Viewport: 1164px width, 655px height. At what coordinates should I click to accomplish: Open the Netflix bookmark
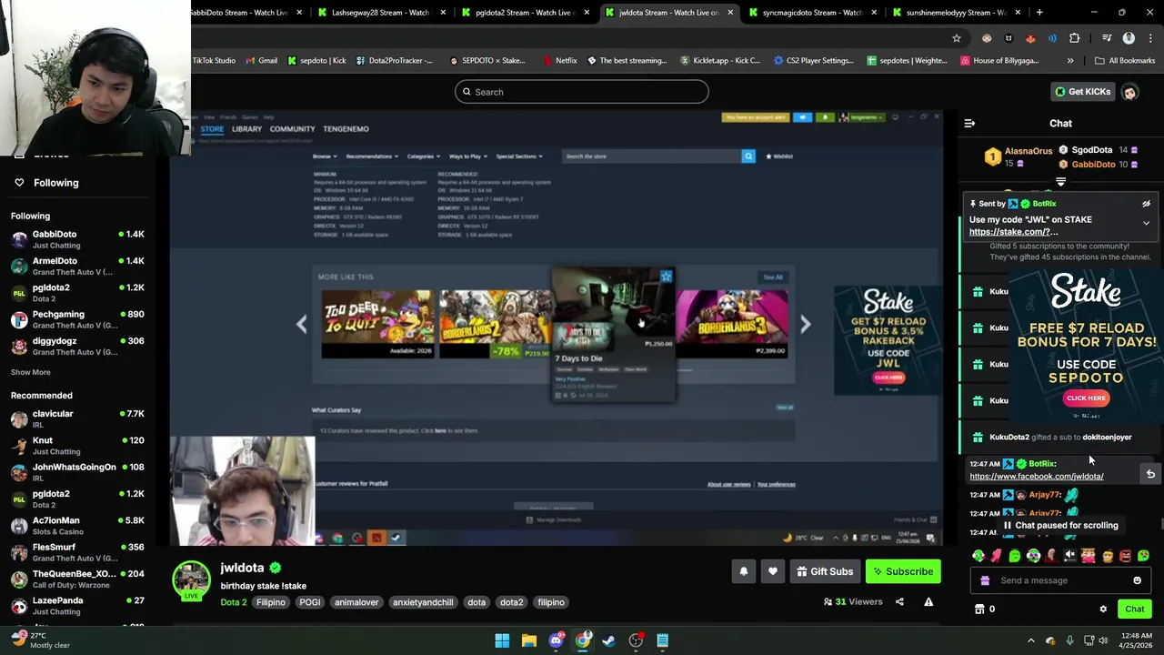click(559, 61)
